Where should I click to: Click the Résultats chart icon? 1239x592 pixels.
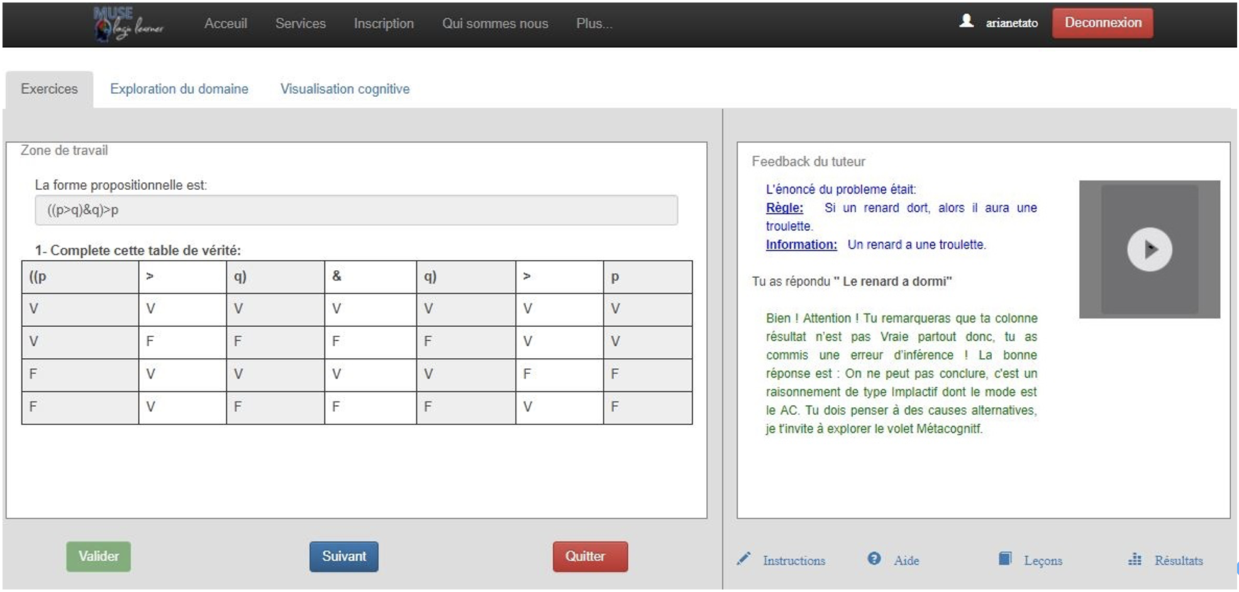[x=1135, y=559]
